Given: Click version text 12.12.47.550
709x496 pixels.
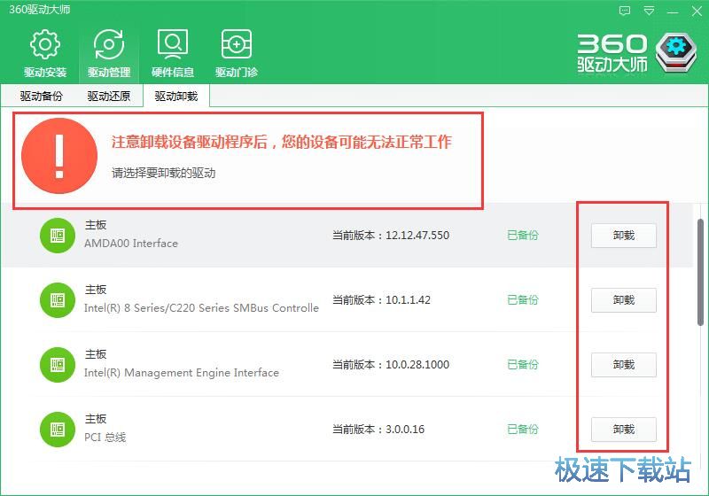Looking at the screenshot, I should [417, 236].
